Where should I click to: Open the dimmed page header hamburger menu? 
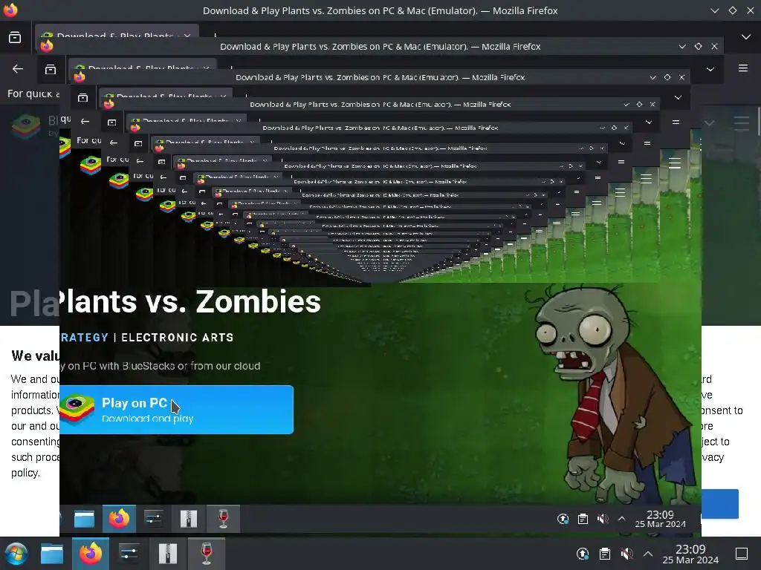[741, 123]
